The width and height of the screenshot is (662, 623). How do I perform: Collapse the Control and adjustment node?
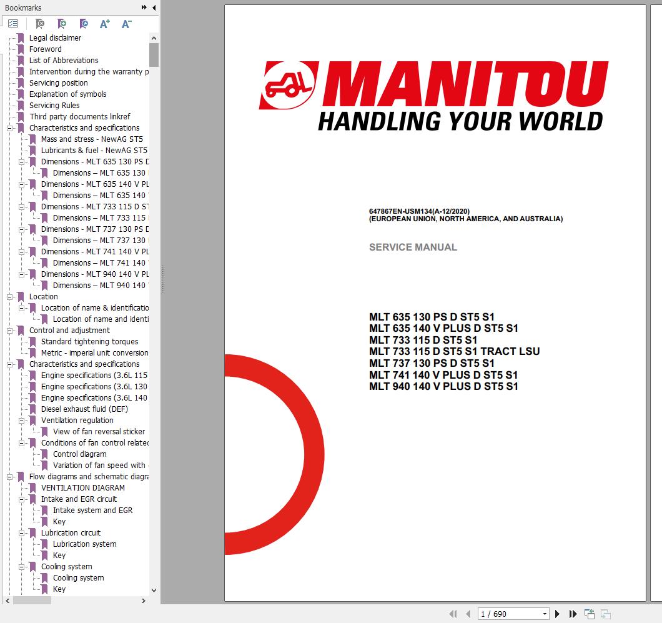pyautogui.click(x=10, y=331)
